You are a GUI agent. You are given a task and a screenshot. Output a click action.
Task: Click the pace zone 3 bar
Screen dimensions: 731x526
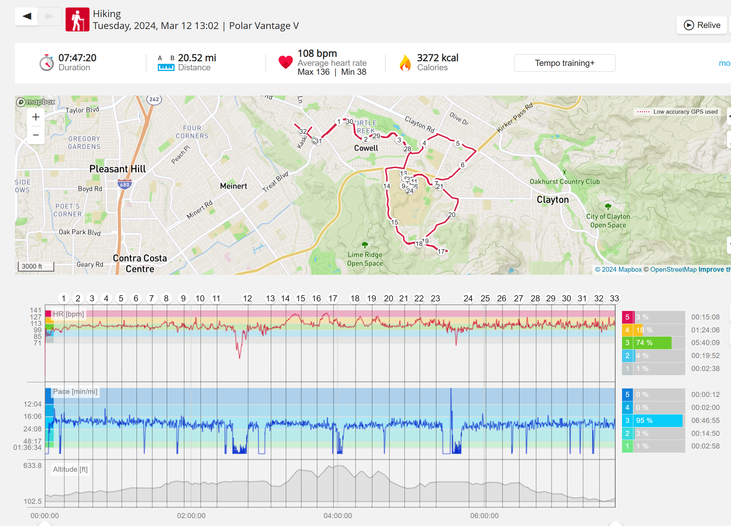point(658,421)
